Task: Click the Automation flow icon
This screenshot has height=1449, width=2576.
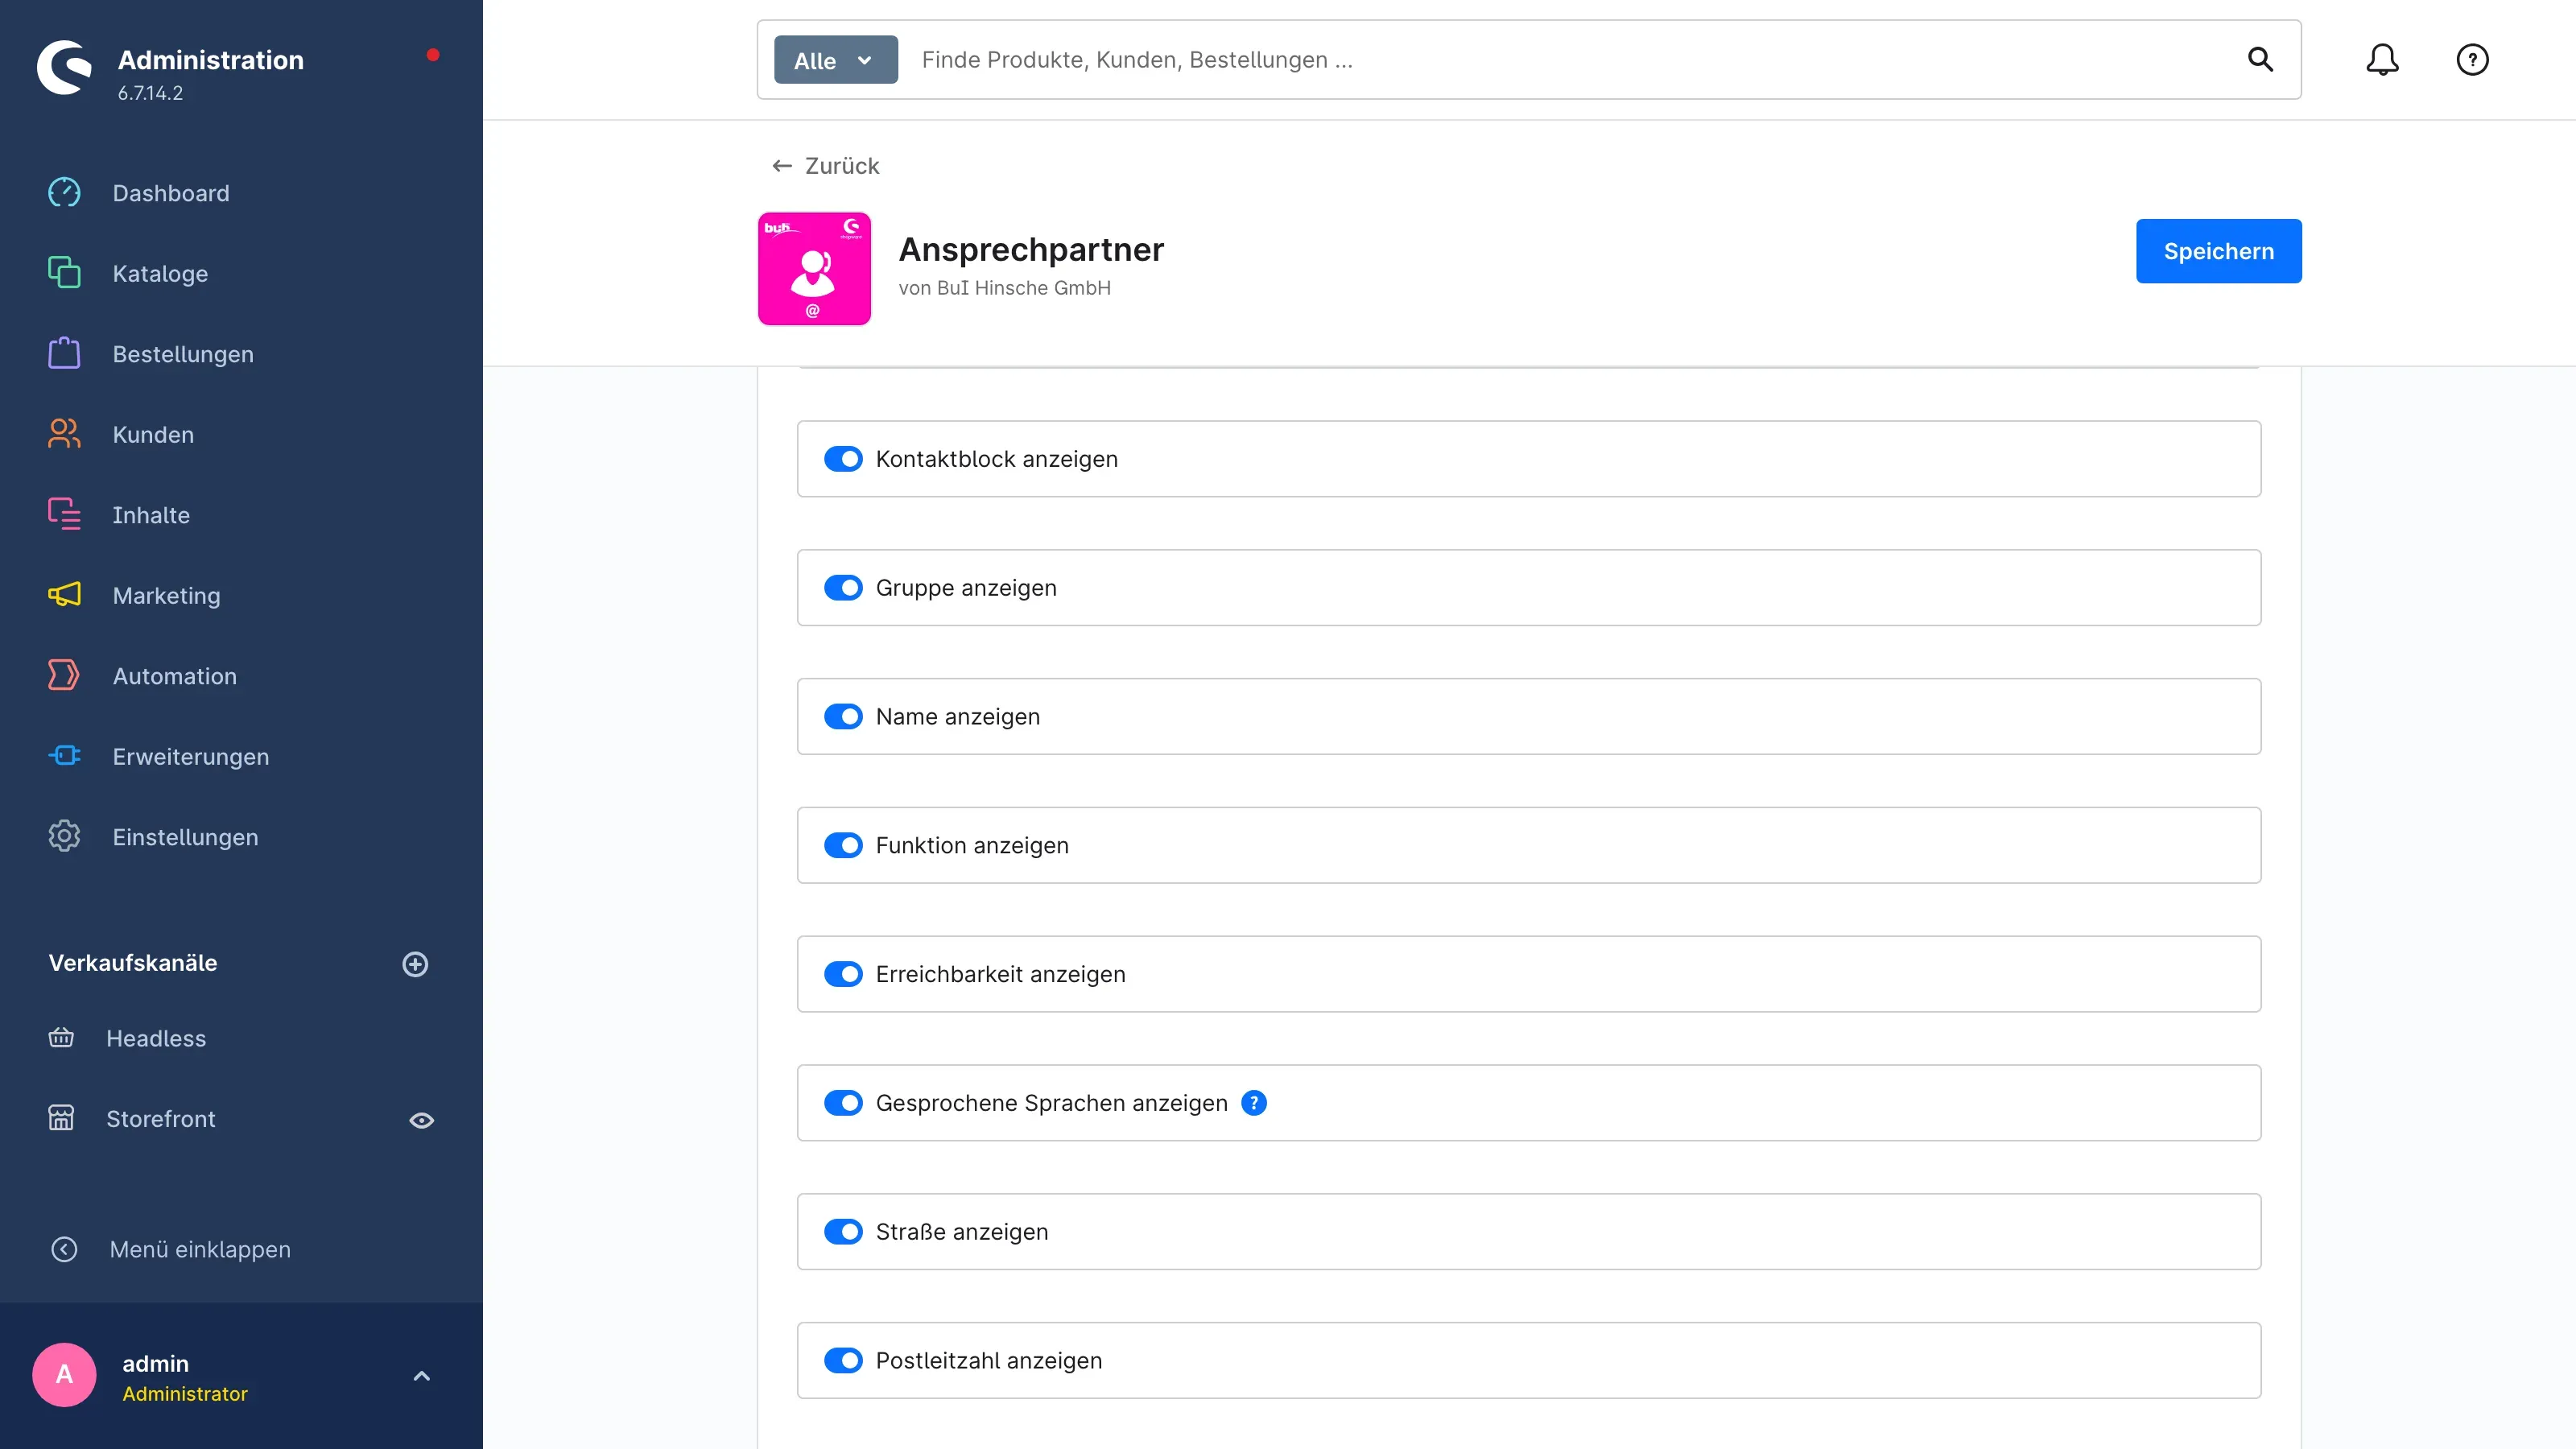Action: pyautogui.click(x=64, y=675)
